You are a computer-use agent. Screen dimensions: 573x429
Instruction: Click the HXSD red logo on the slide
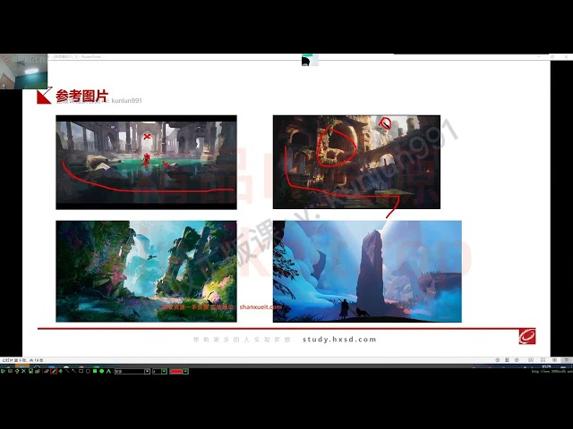pos(527,336)
